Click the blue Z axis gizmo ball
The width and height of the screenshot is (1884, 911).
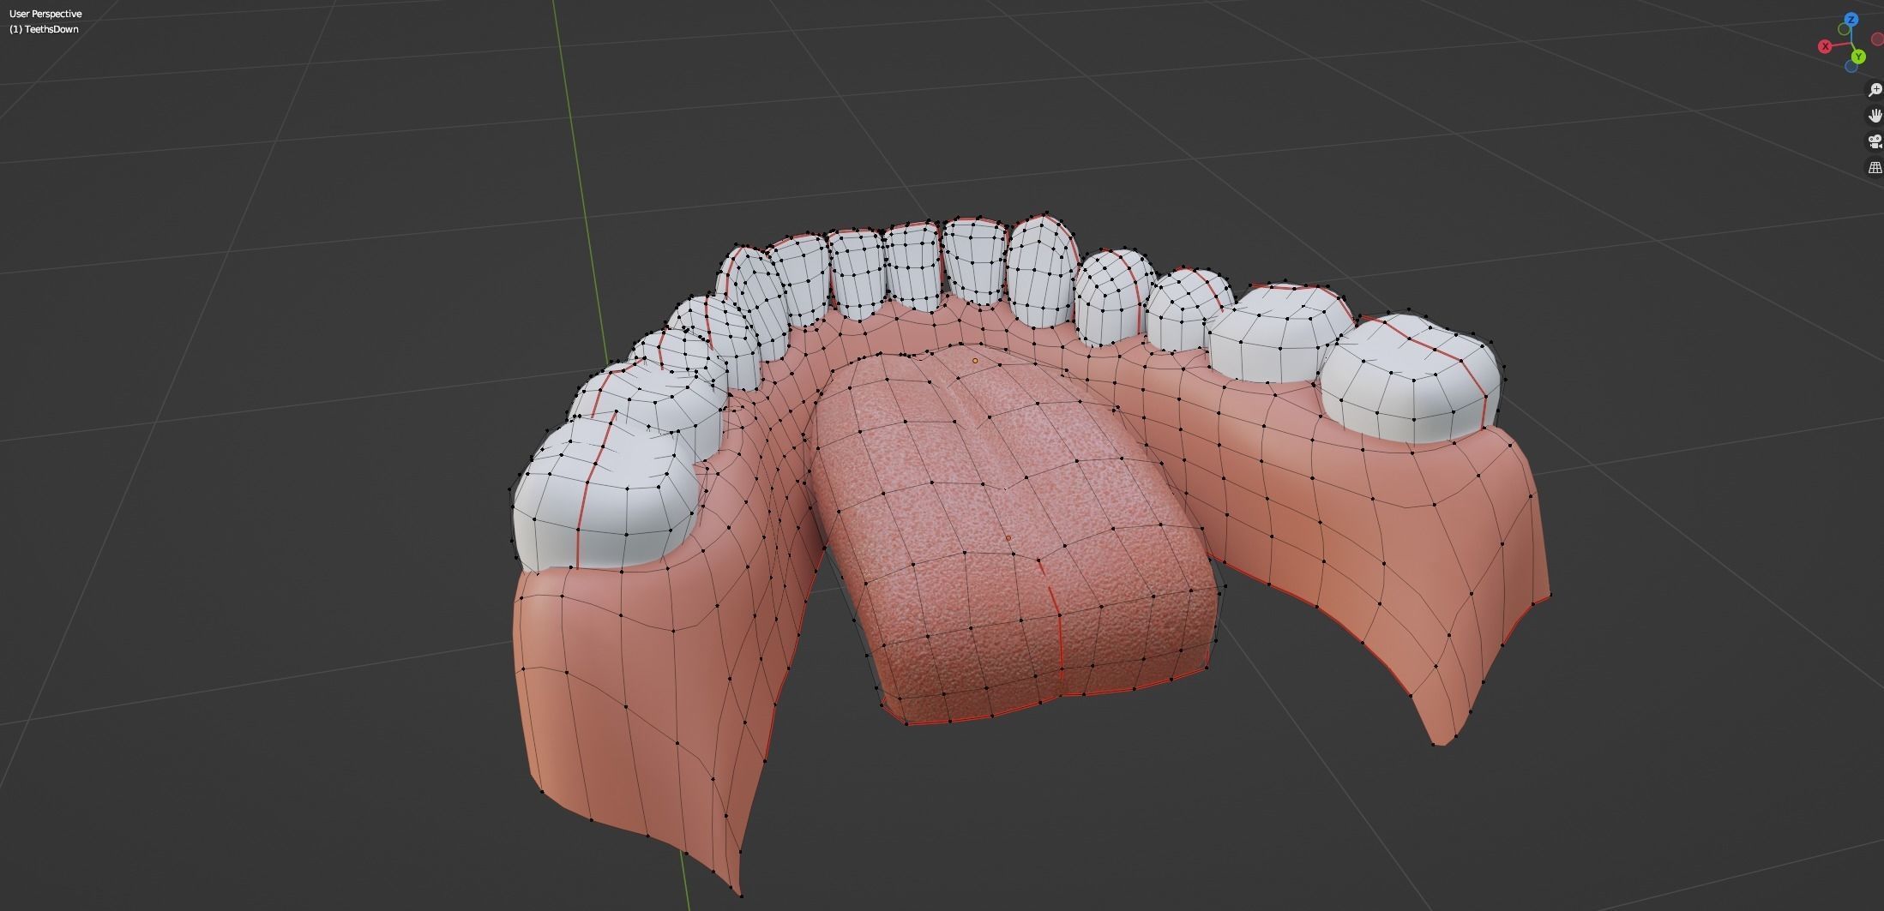tap(1851, 20)
